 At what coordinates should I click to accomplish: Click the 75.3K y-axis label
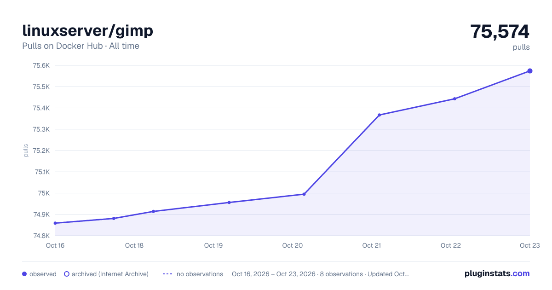[41, 129]
